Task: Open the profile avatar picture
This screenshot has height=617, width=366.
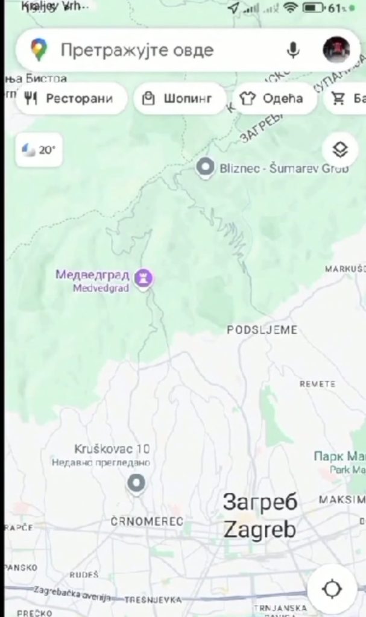Action: (x=336, y=49)
